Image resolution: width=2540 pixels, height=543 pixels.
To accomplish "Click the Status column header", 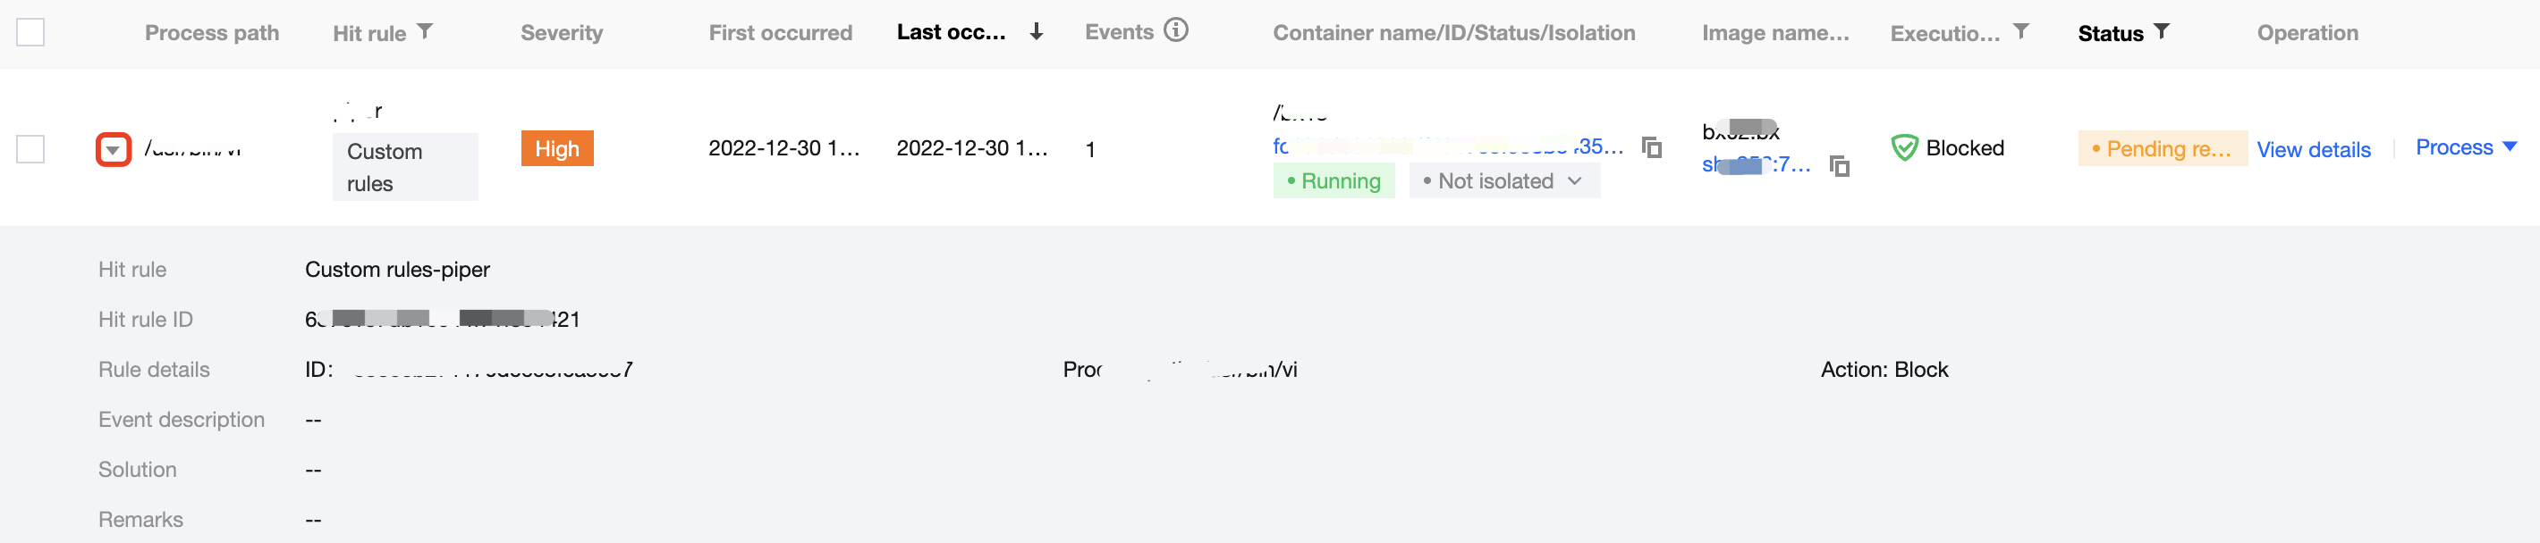I will pos(2110,34).
